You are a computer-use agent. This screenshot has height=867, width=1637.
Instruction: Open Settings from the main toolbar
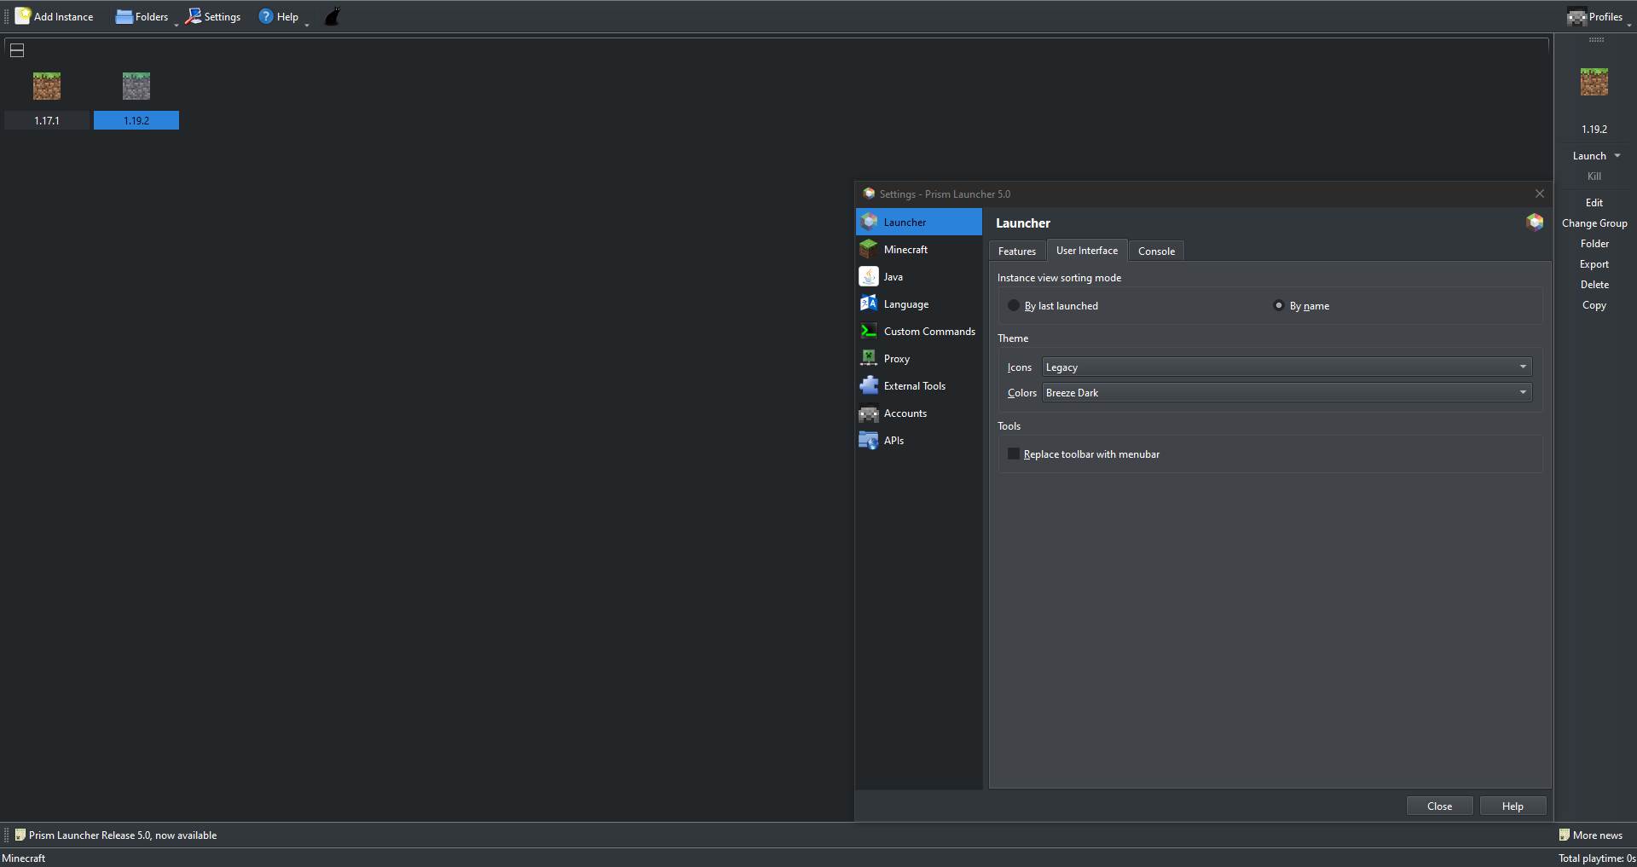click(213, 16)
